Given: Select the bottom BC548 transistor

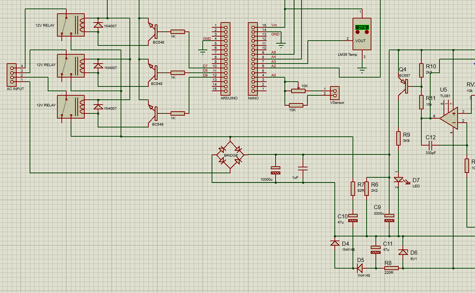Looking at the screenshot, I should tap(152, 113).
